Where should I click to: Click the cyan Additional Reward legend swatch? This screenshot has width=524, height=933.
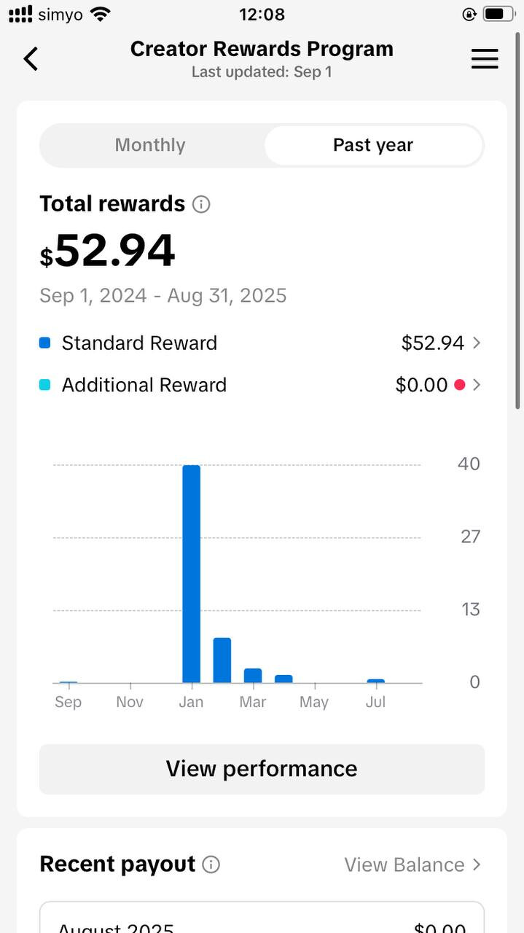pyautogui.click(x=45, y=385)
